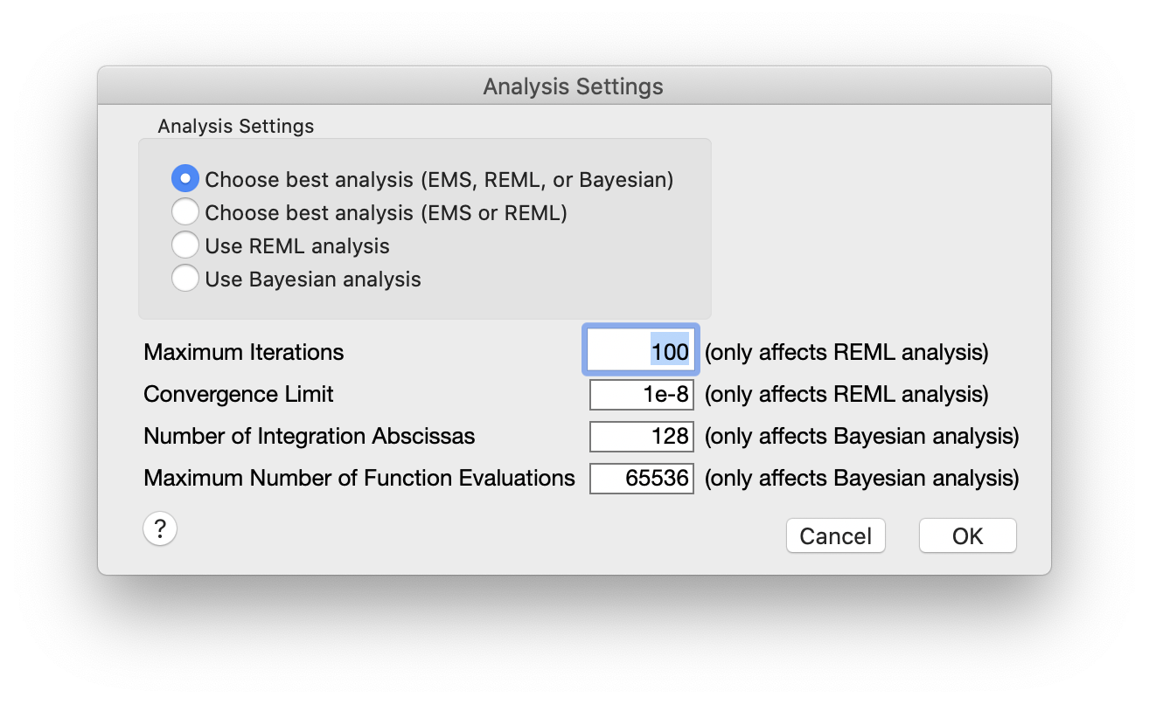Click the Analysis Settings dialog title
The height and width of the screenshot is (704, 1149).
pos(574,86)
